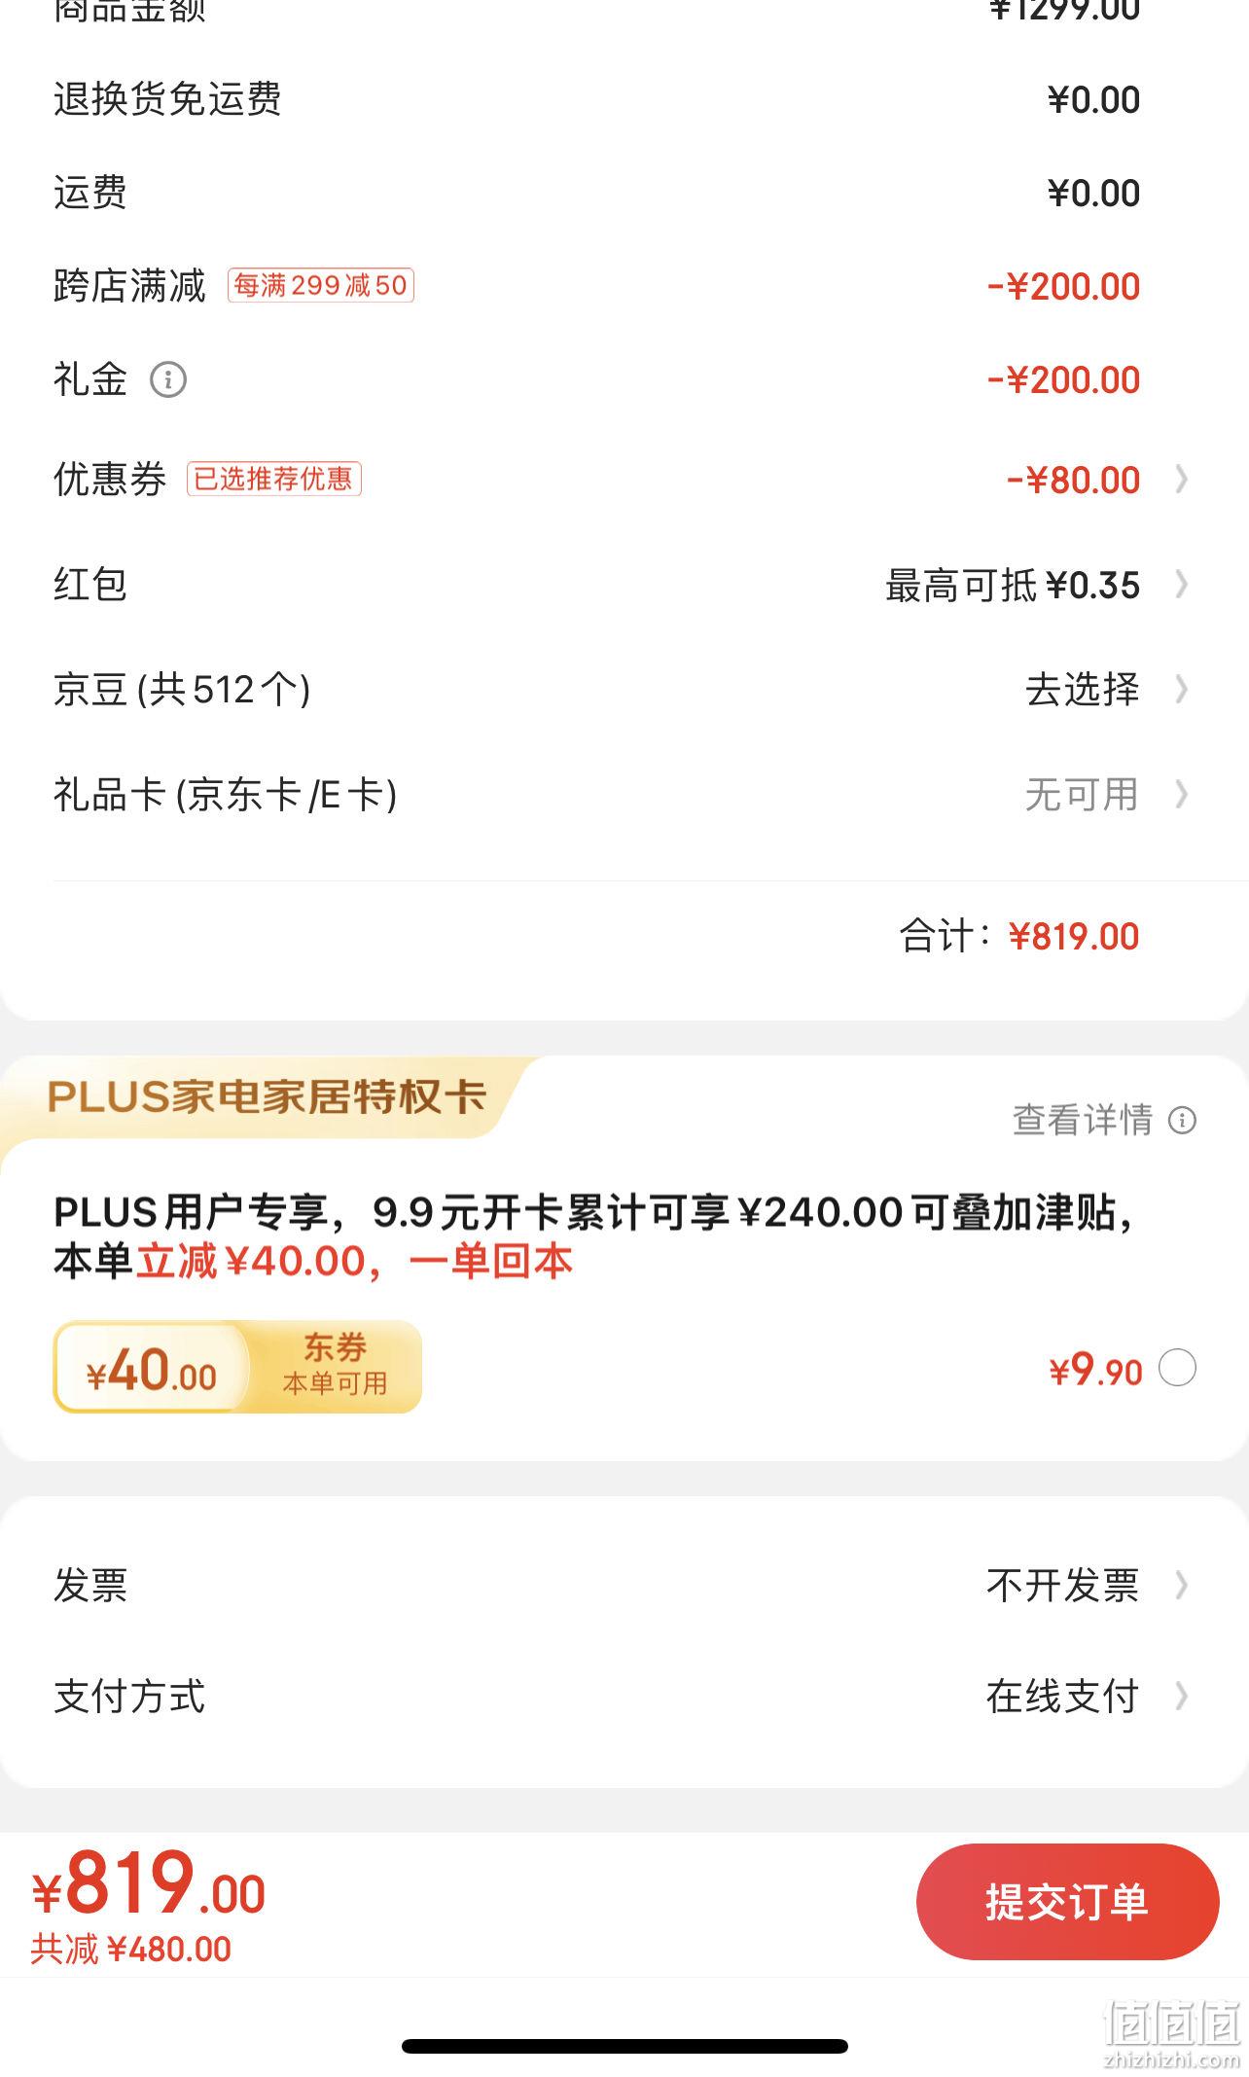
Task: Select the ¥9.90 PLUS card radio button
Action: (x=1177, y=1368)
